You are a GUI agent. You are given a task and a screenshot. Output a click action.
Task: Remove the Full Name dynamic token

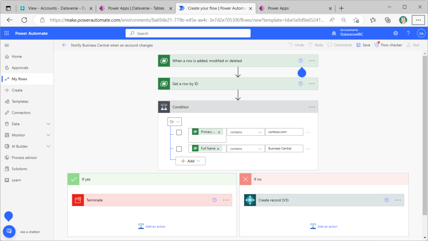(218, 149)
